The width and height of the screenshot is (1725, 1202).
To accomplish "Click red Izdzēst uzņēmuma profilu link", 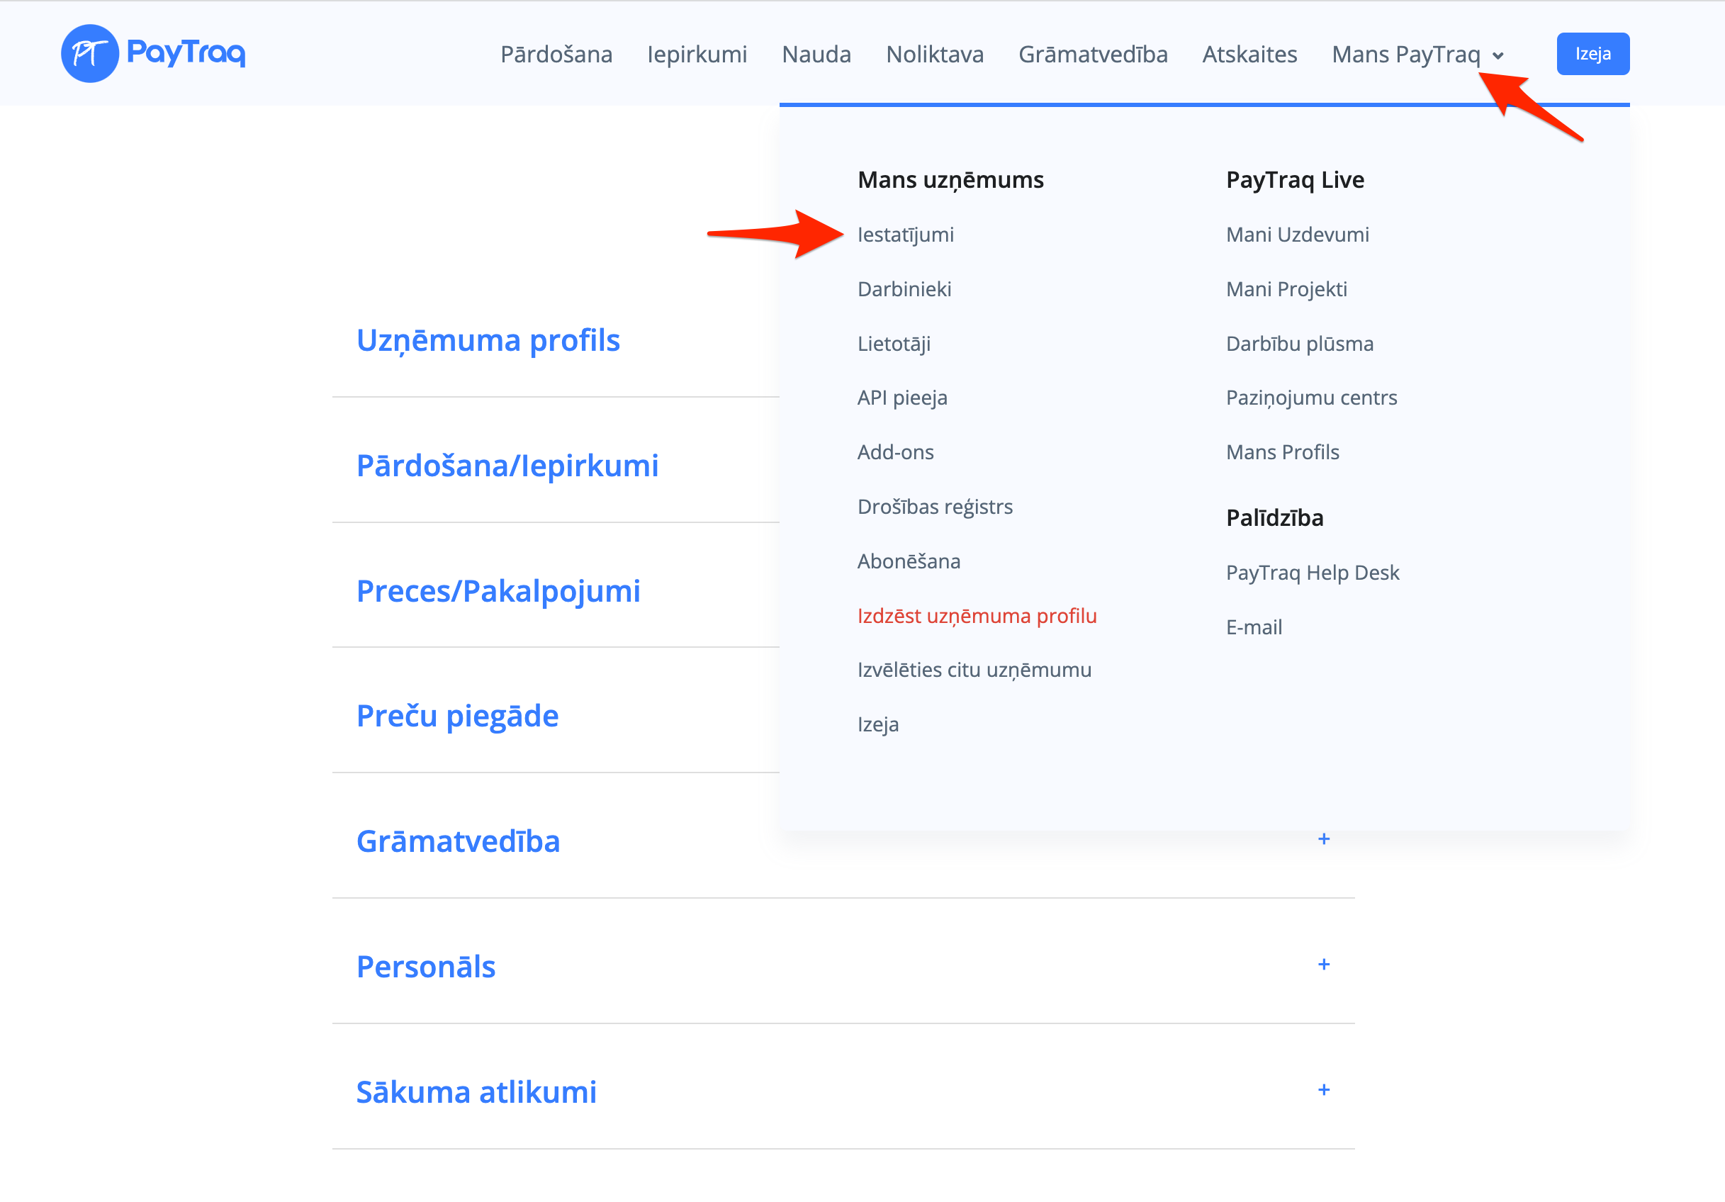I will coord(977,616).
